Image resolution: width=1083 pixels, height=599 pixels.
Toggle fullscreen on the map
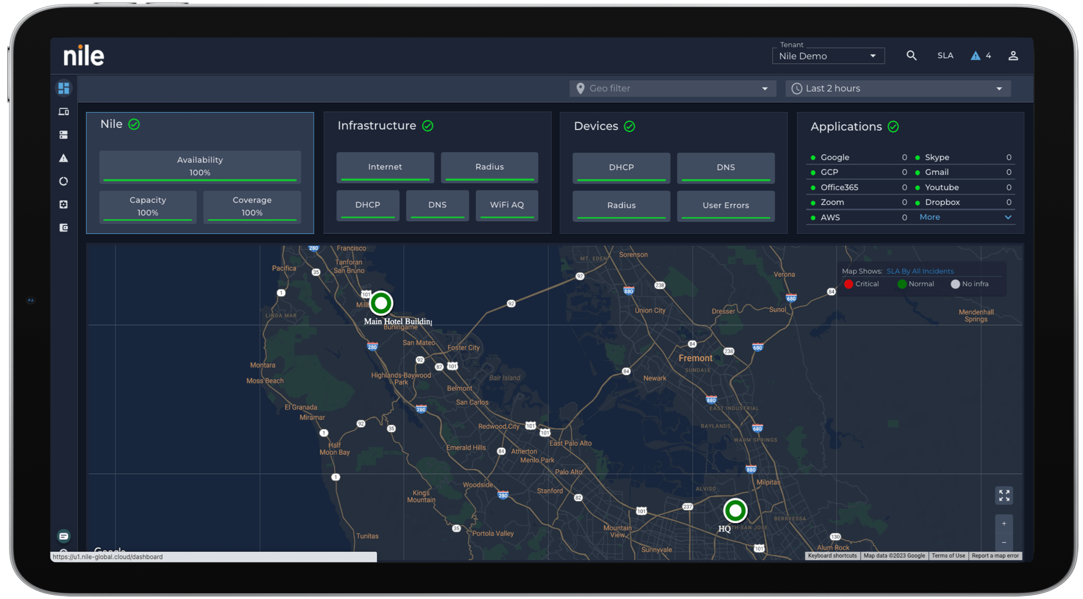(x=1004, y=495)
